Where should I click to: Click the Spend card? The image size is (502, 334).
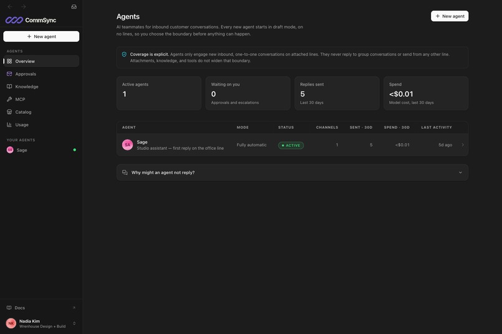coord(426,93)
